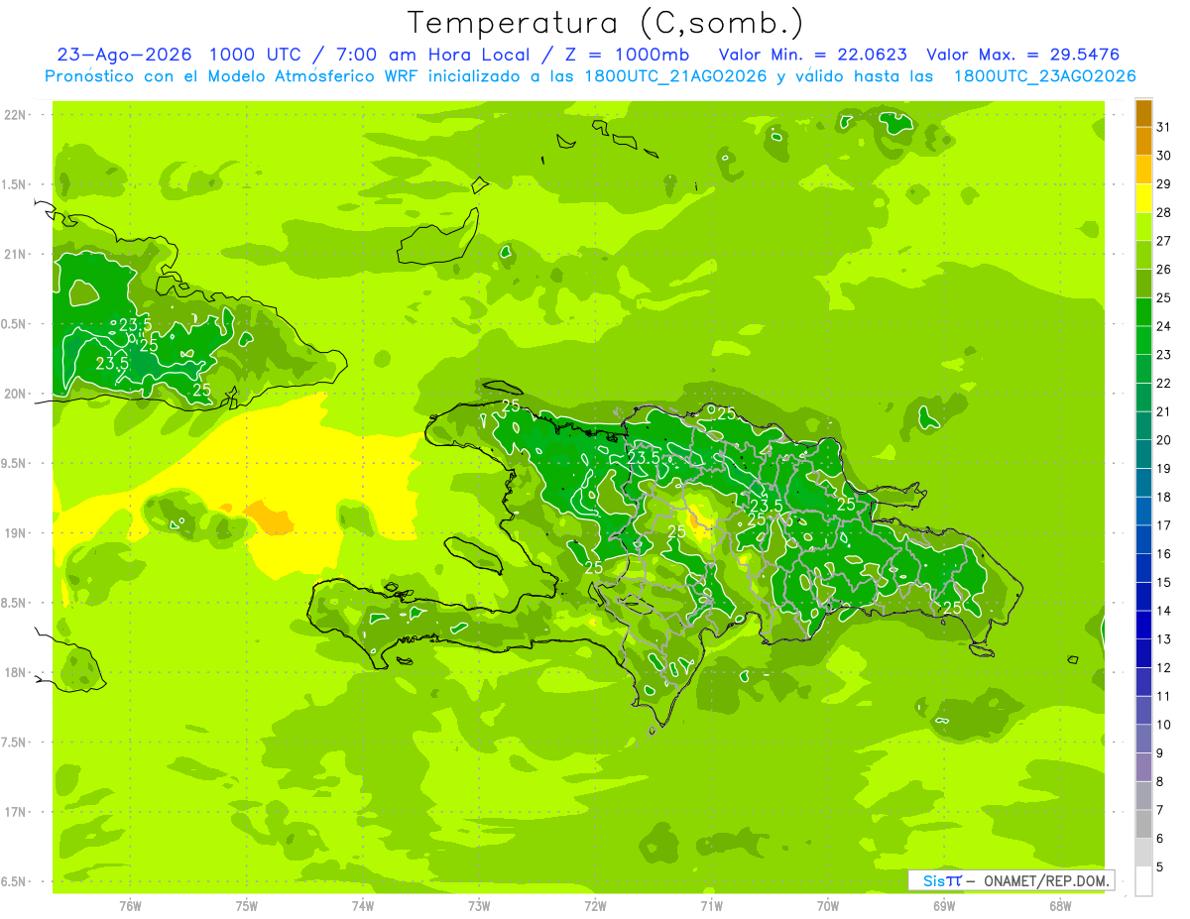Click the '21N' latitude axis label
This screenshot has width=1190, height=919.
coord(15,255)
